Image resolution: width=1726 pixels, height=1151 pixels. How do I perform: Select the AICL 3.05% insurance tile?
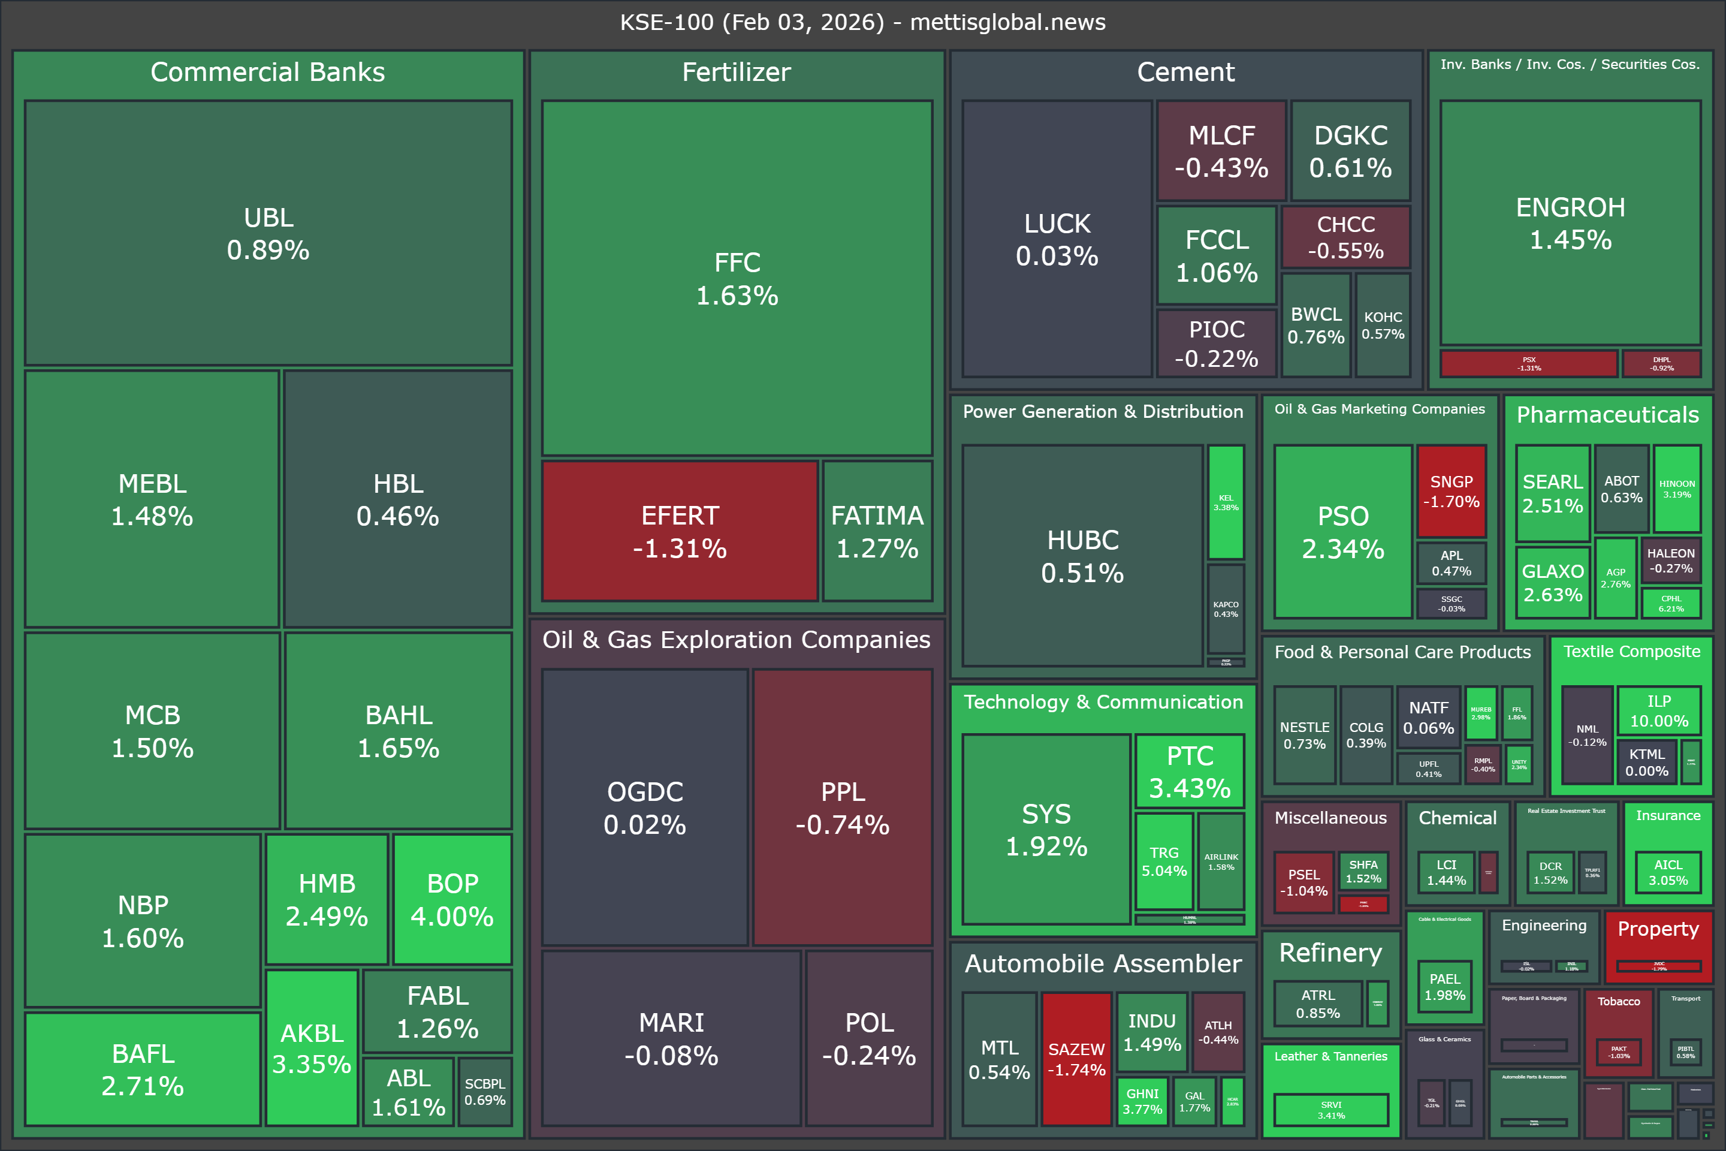pos(1668,872)
